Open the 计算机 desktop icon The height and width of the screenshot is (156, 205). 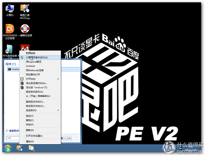tap(10, 11)
